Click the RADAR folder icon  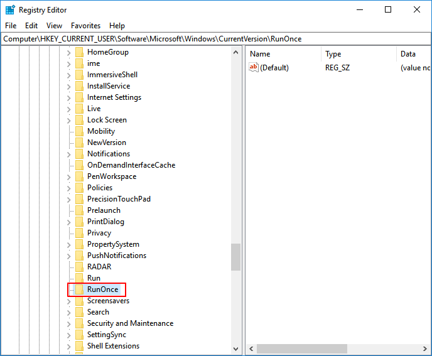tap(79, 267)
